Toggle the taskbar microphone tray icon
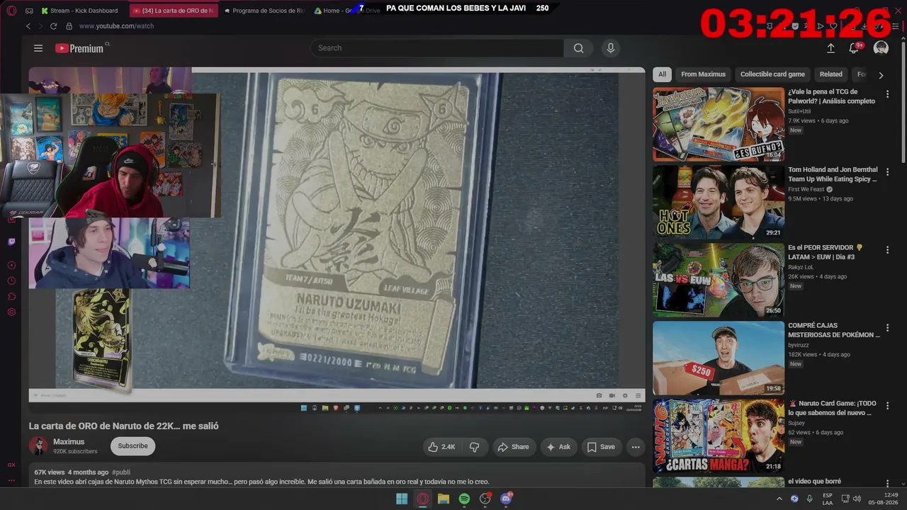The image size is (907, 510). (x=809, y=499)
